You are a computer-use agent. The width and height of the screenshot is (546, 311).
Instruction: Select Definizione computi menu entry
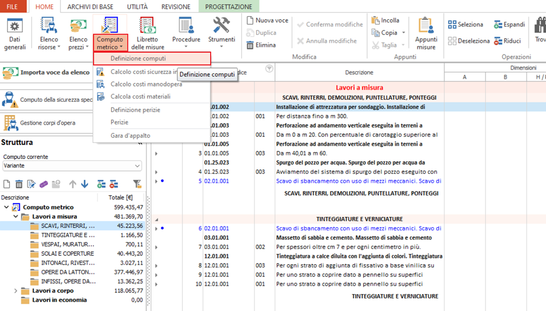[152, 58]
